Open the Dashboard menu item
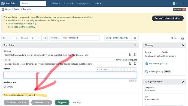Viewport: 188px width, 106px height. point(55,3)
